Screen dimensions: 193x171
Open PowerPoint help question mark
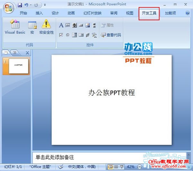[x=188, y=13]
